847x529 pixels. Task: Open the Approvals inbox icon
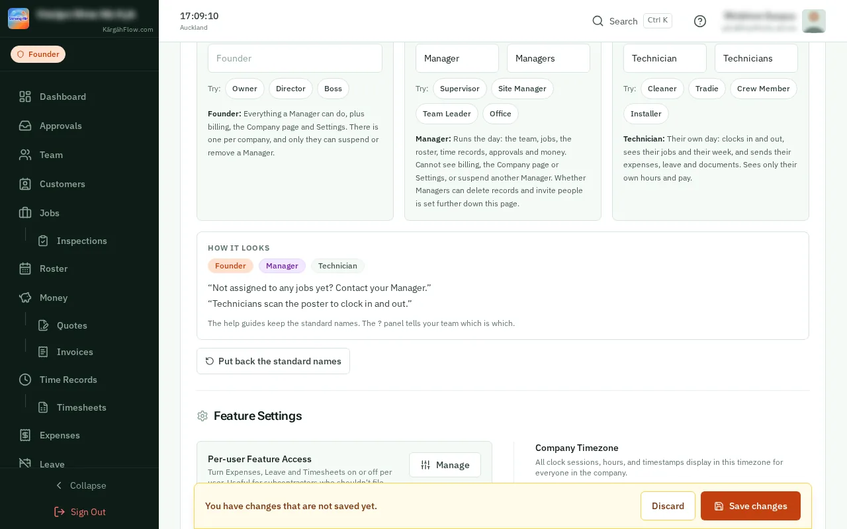[x=25, y=126]
